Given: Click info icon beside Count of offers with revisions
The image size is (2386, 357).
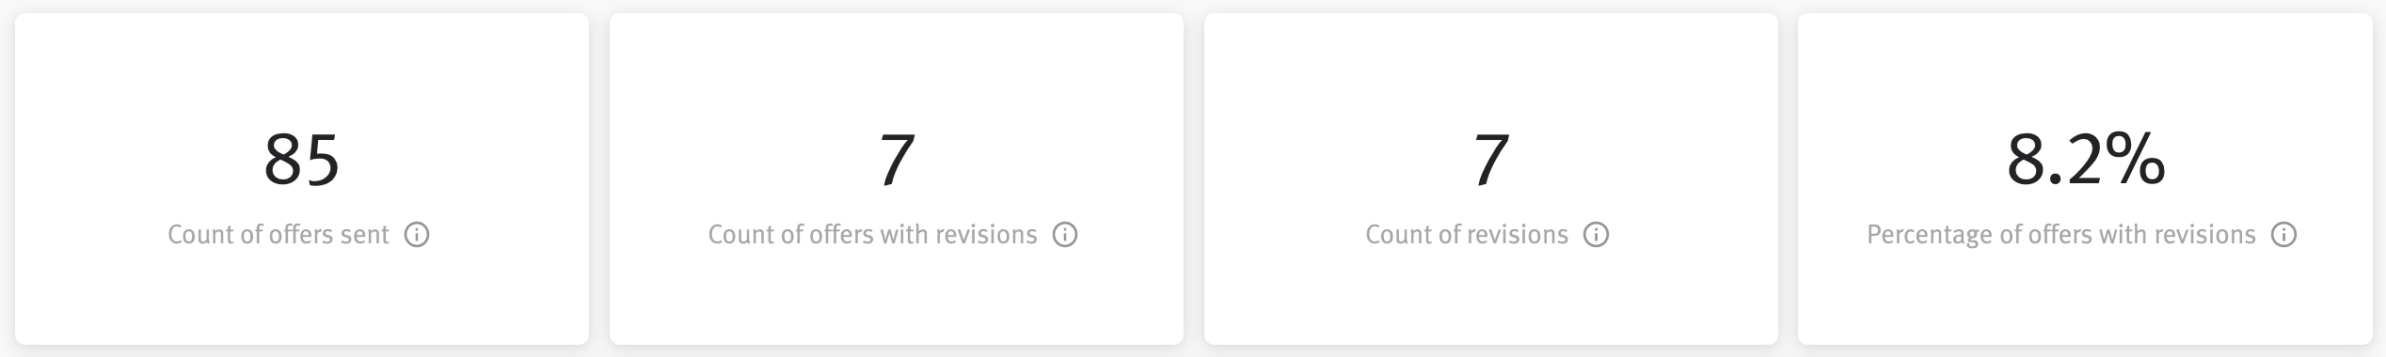Looking at the screenshot, I should click(x=1065, y=235).
